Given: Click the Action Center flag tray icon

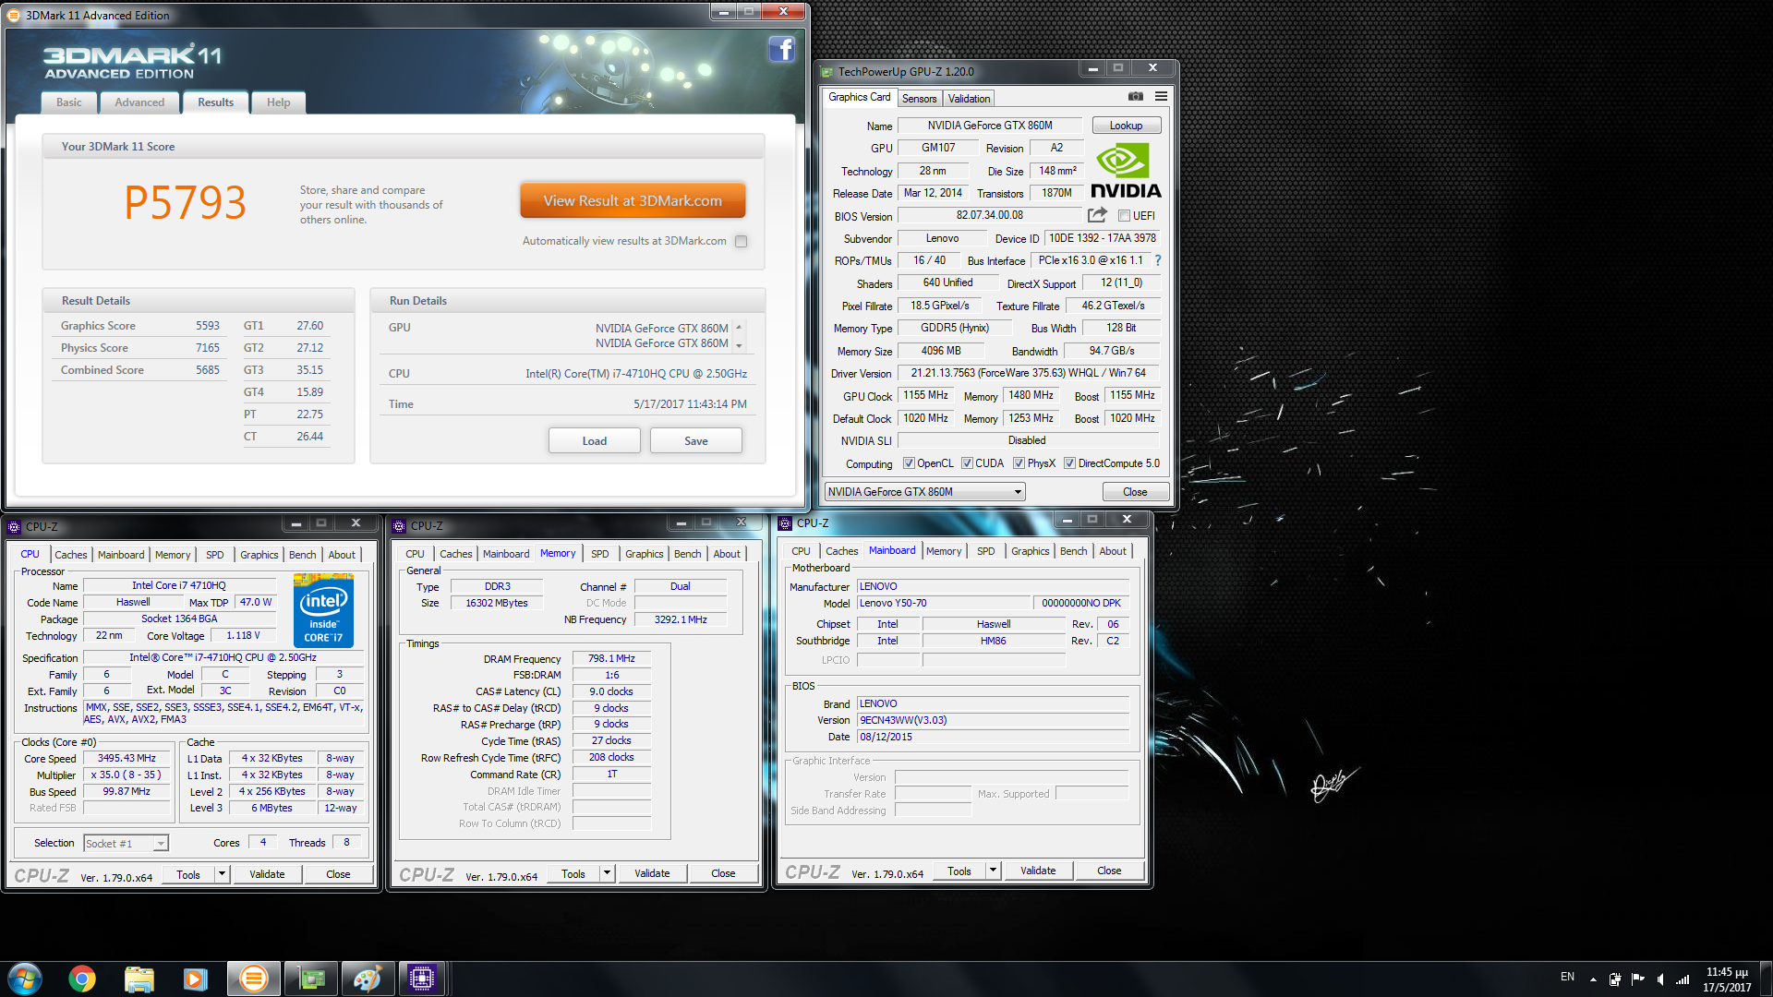Looking at the screenshot, I should pos(1637,979).
